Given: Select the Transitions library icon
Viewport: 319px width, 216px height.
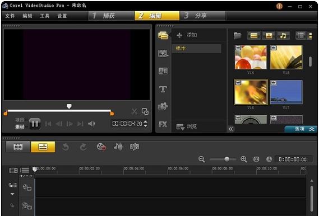Looking at the screenshot, I should click(x=163, y=53).
